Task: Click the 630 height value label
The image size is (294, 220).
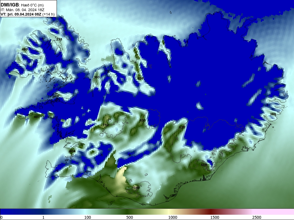Action: (143, 120)
